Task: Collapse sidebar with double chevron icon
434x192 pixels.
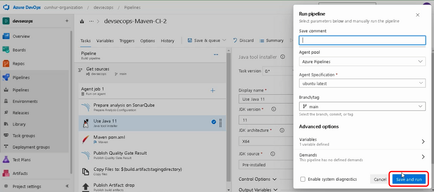Action: point(67,186)
